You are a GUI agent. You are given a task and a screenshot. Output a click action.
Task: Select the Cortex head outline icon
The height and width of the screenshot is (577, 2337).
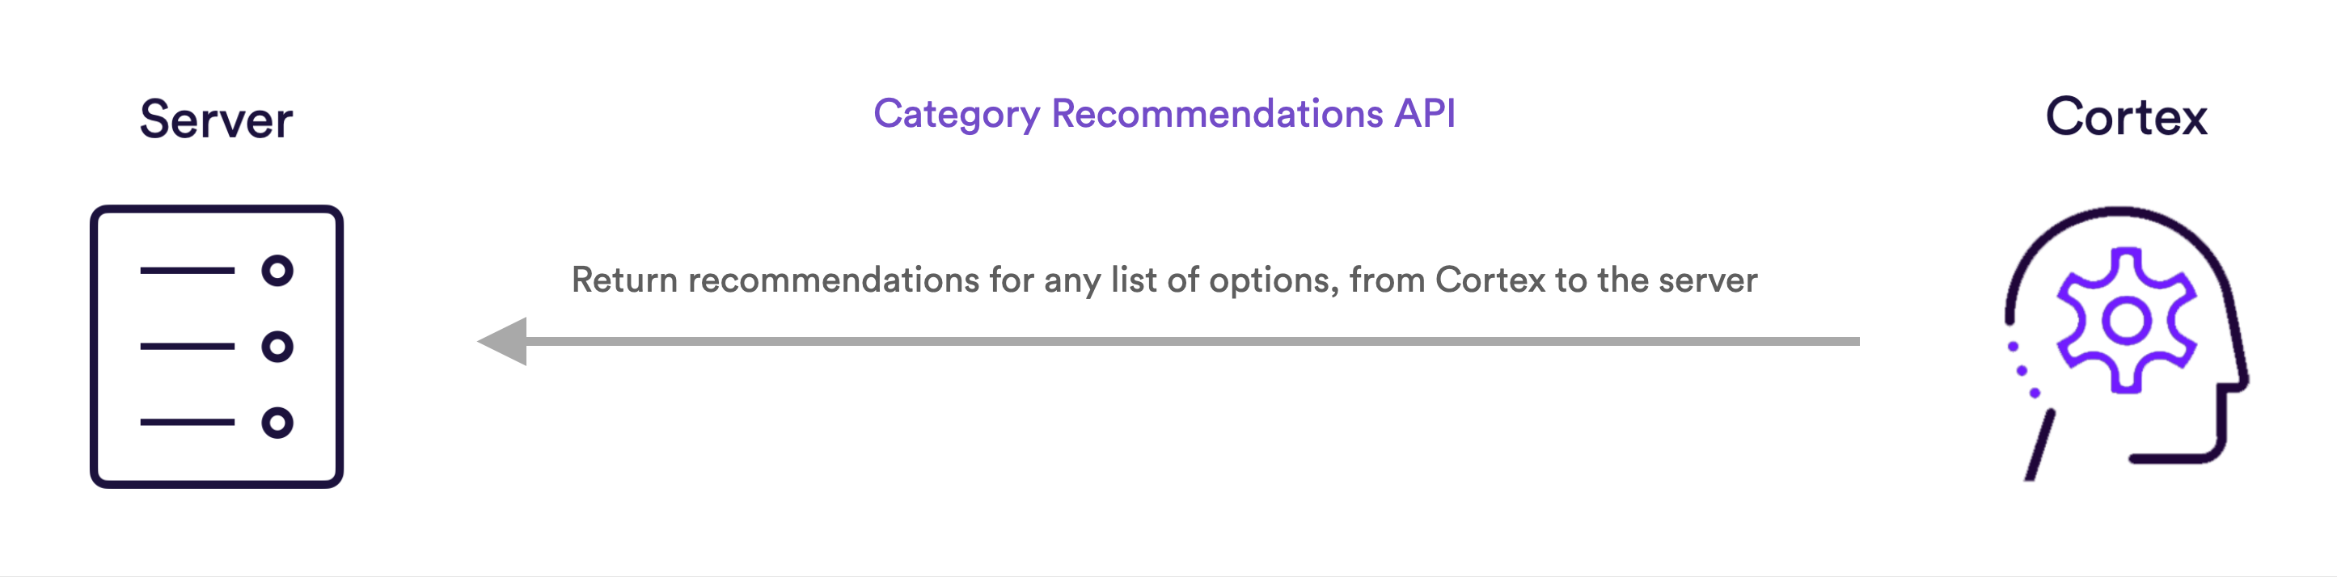(x=2127, y=343)
